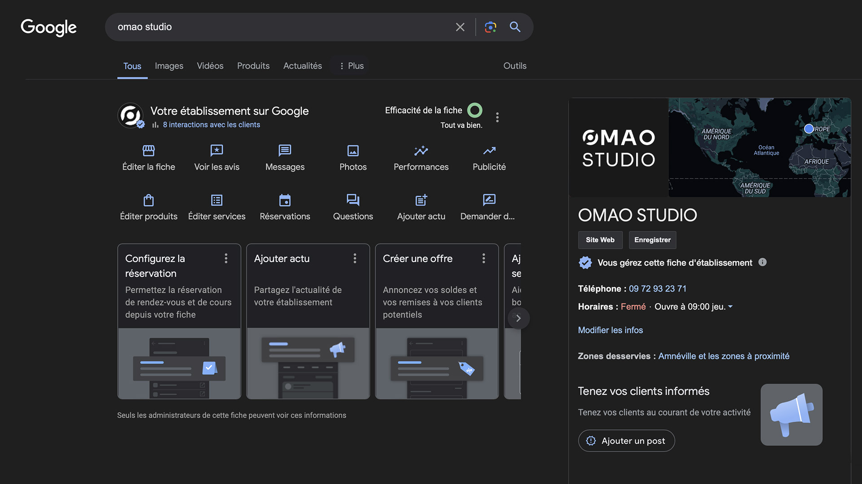Click the Tenez vos clients informés heading

(643, 391)
